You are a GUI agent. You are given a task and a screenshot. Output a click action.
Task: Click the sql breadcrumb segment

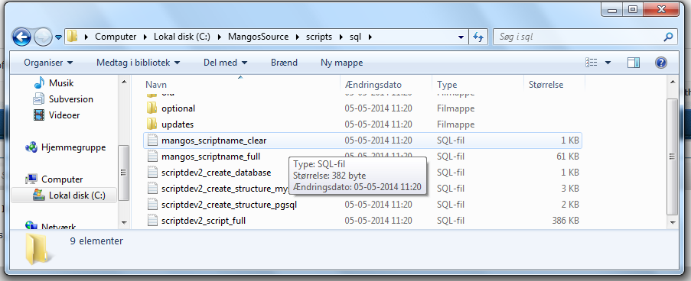(x=355, y=37)
